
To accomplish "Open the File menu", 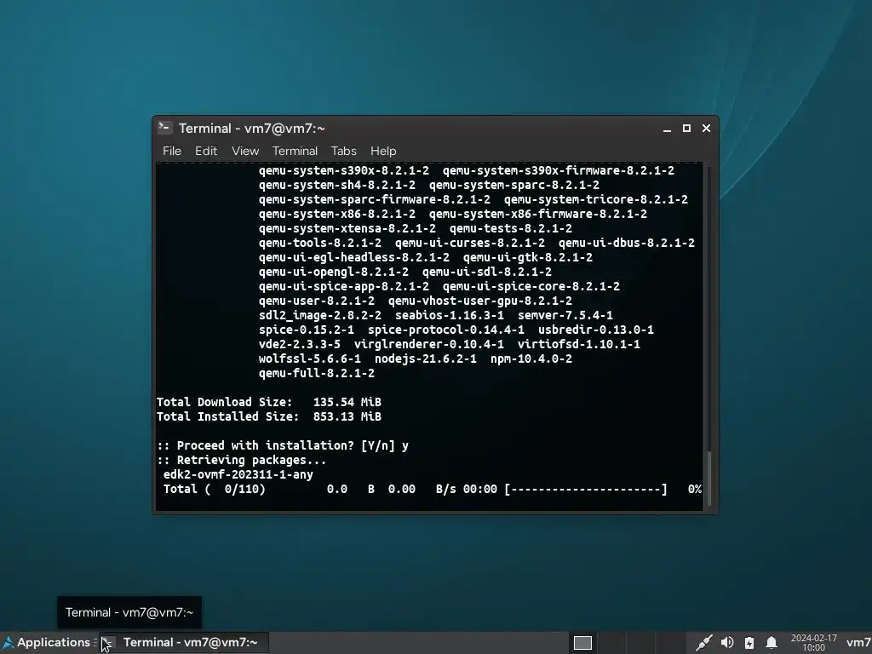I will coord(172,151).
